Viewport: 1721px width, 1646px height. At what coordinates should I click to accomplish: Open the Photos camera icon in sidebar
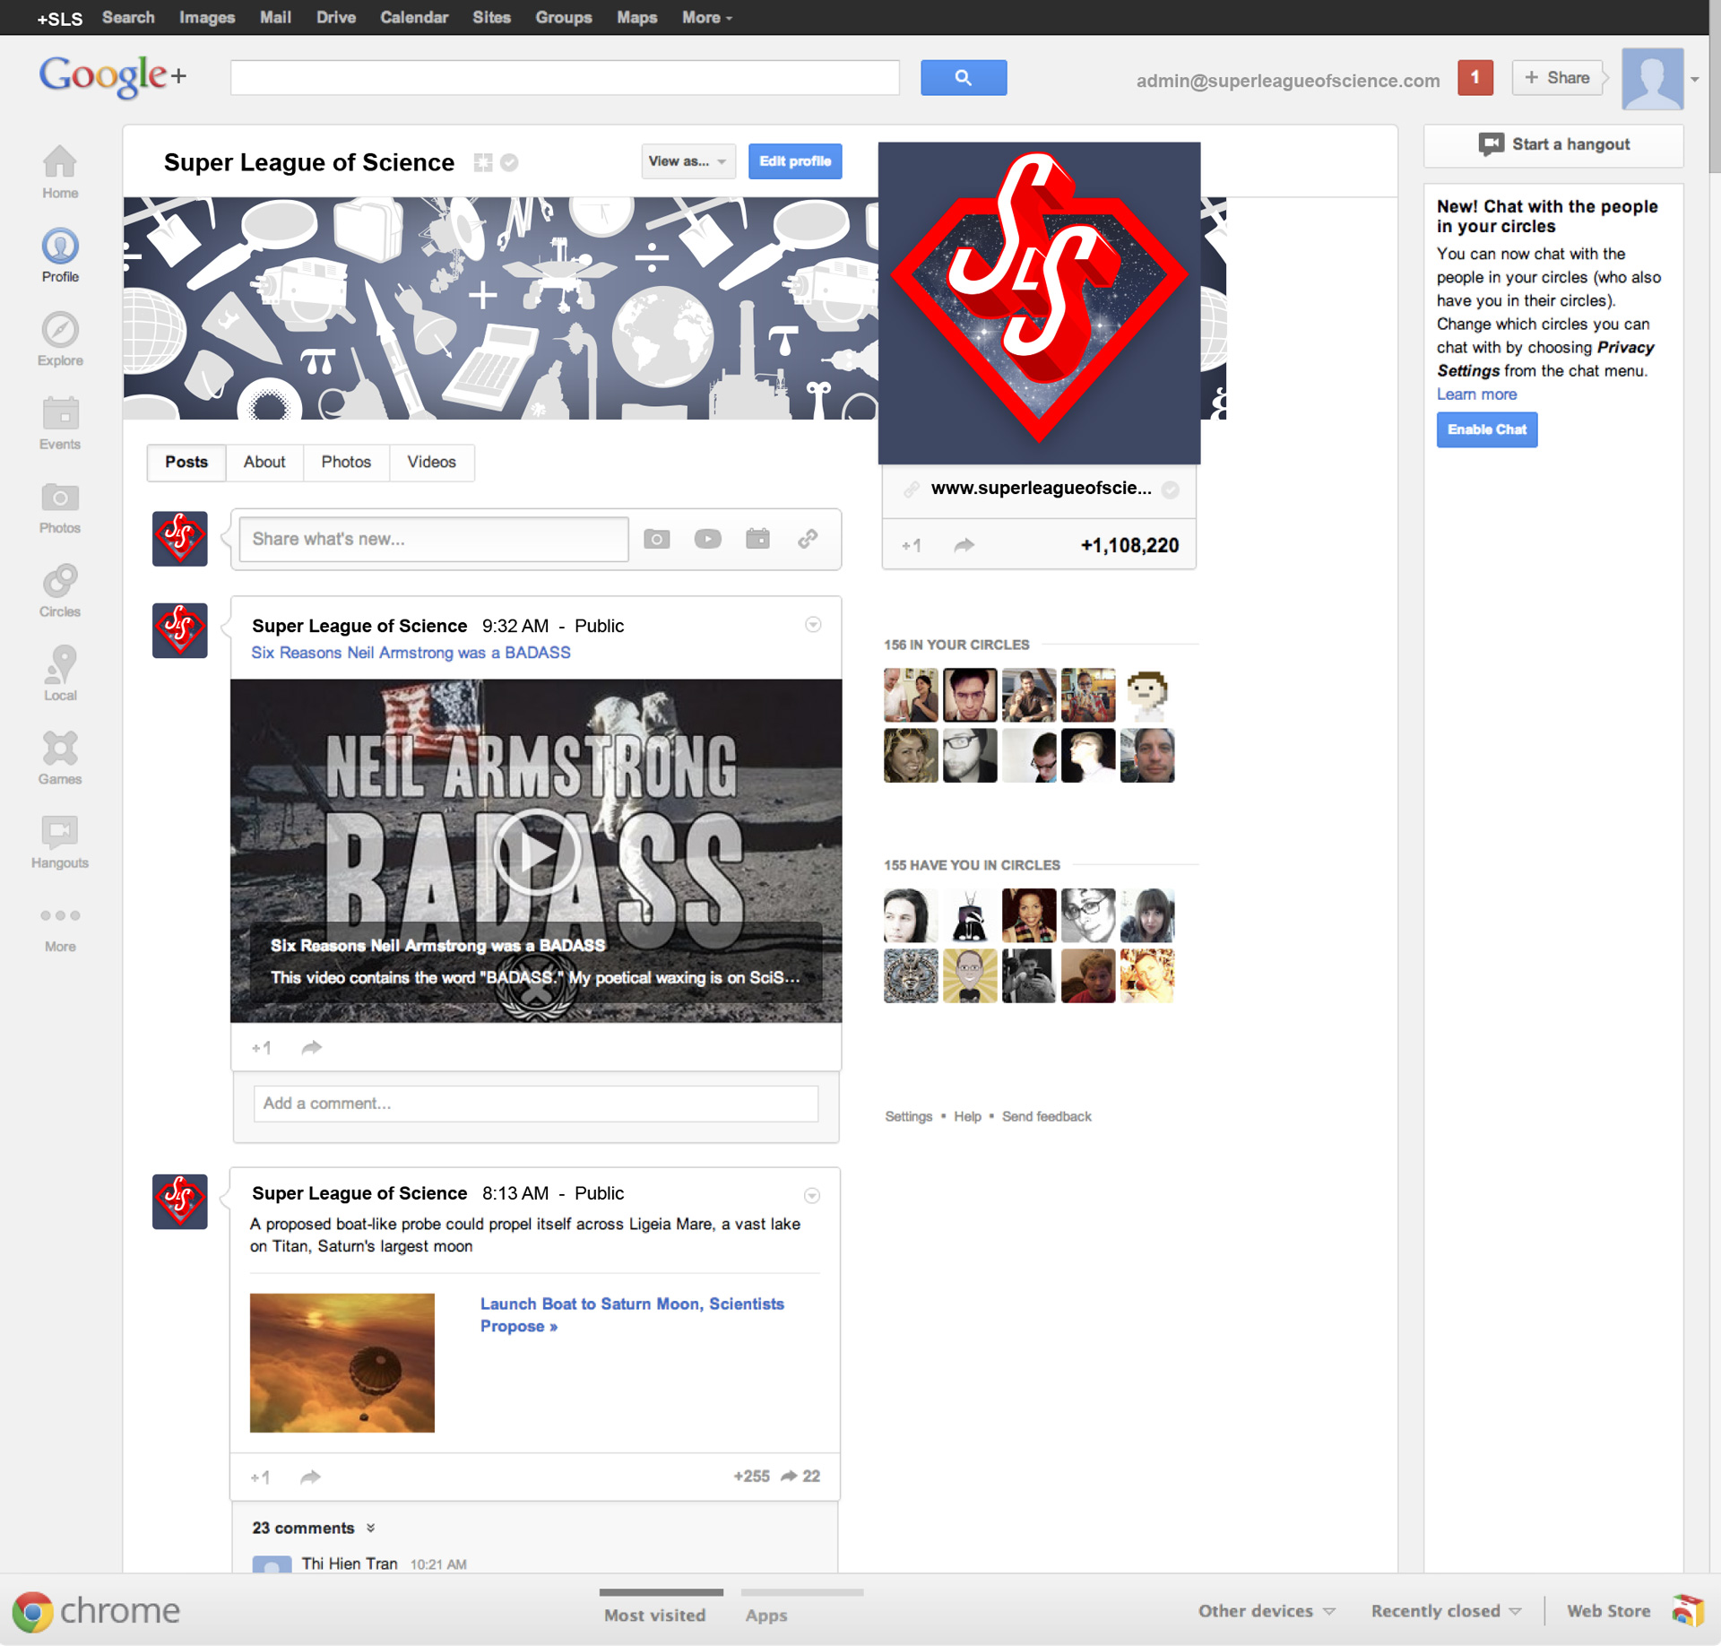(x=60, y=507)
